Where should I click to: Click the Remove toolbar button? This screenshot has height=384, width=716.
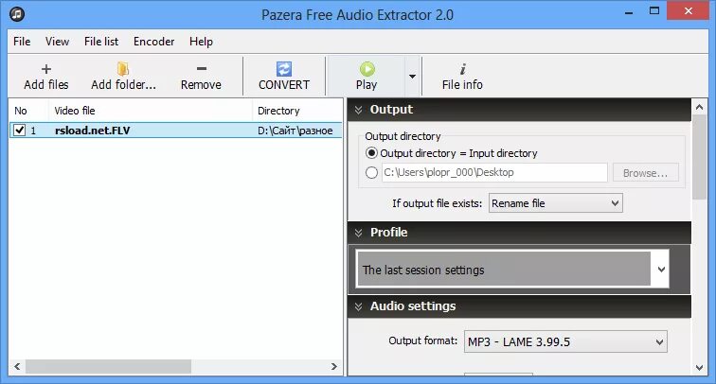tap(201, 77)
